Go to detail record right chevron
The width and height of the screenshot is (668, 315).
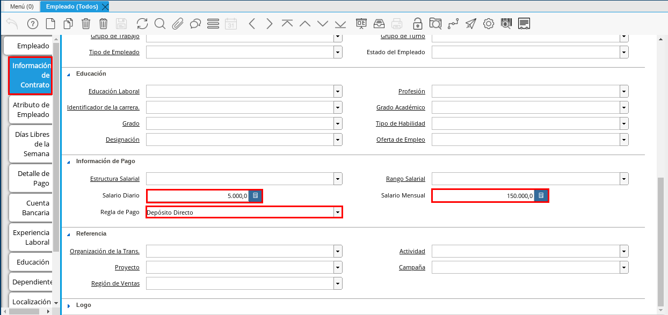click(x=270, y=24)
